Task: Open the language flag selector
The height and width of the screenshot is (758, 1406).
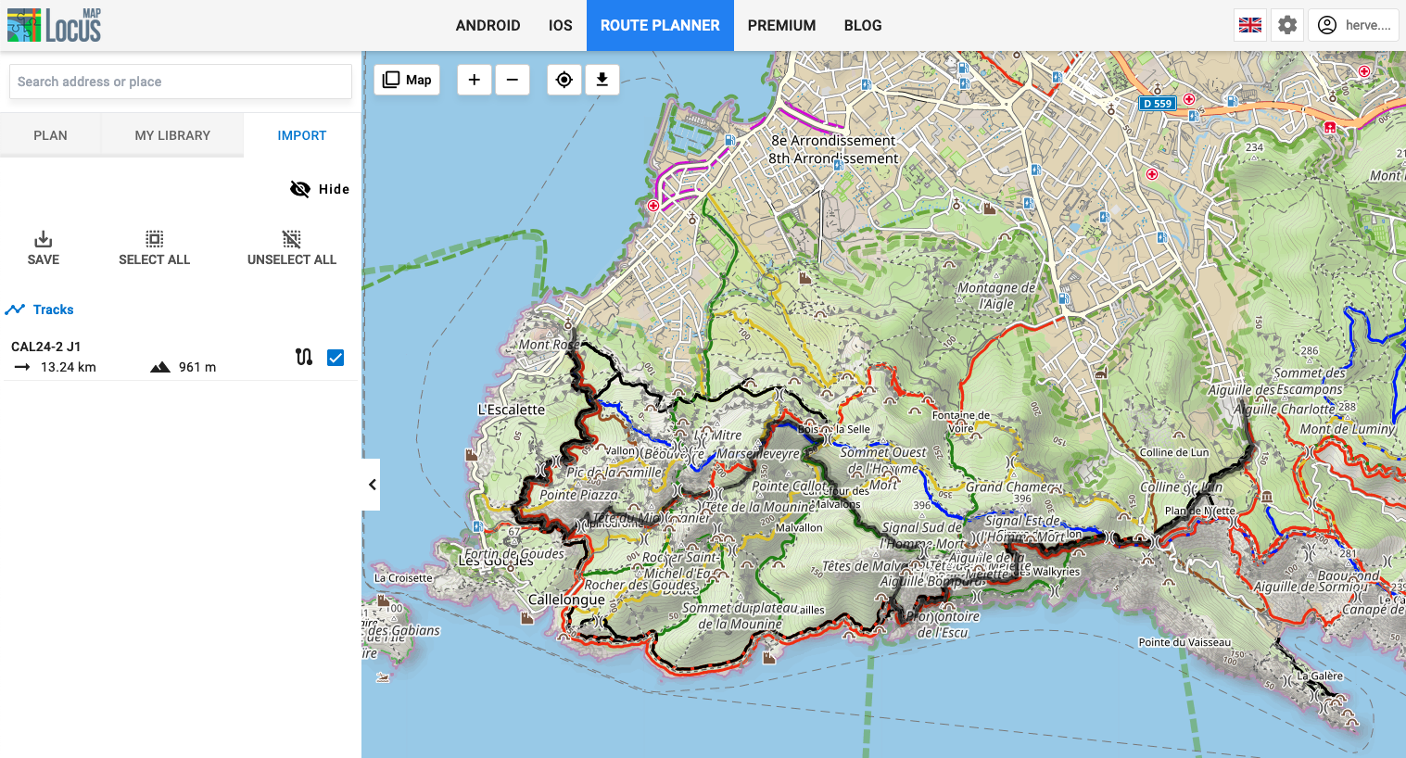Action: pyautogui.click(x=1250, y=25)
